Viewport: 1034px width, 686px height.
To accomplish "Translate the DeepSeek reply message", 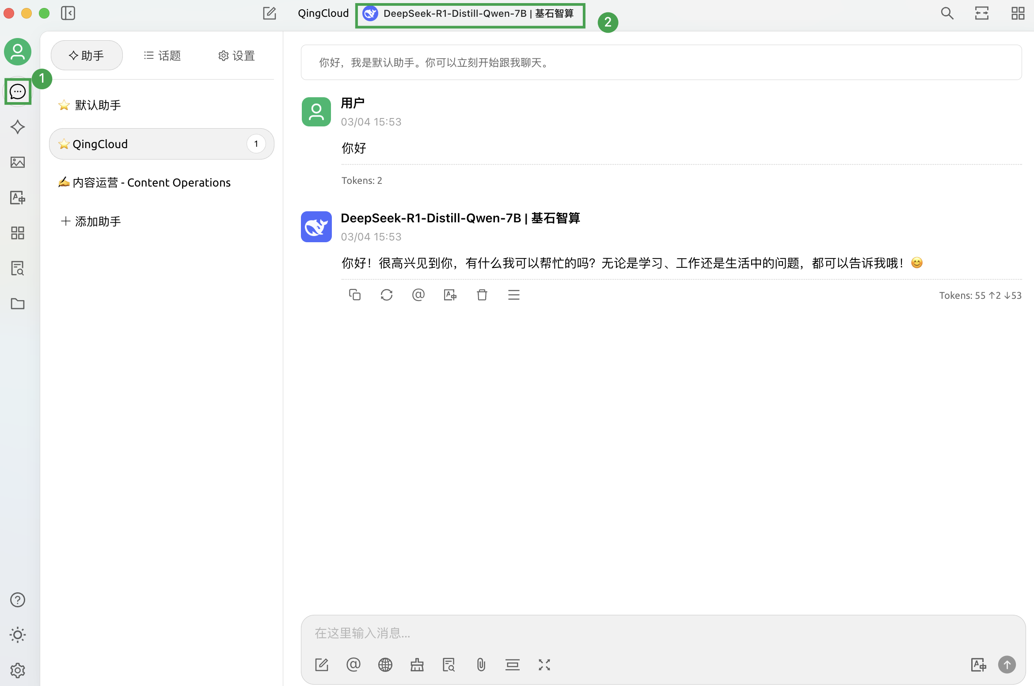I will click(x=450, y=295).
